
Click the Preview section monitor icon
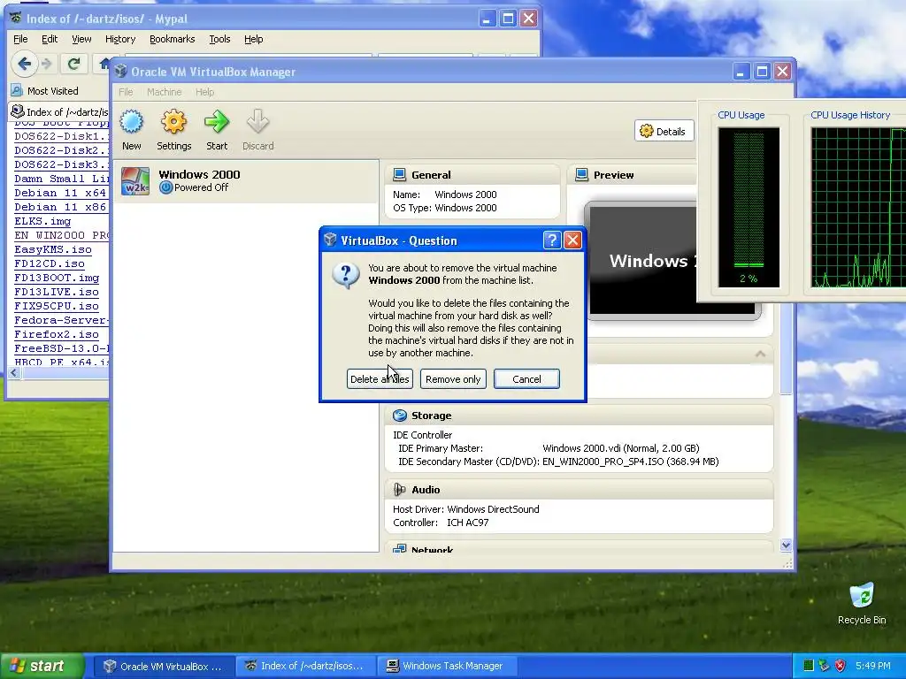tap(582, 174)
